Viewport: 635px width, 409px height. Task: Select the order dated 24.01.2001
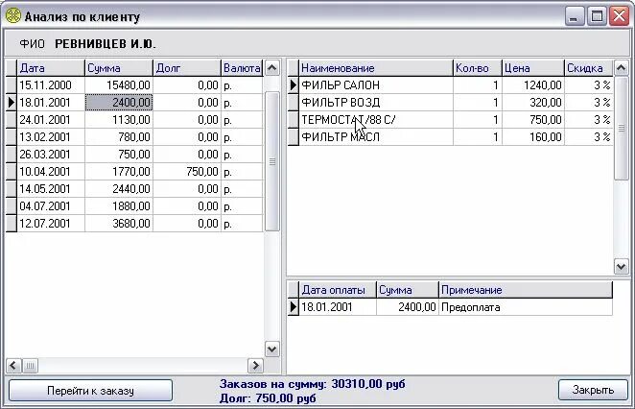click(x=134, y=120)
